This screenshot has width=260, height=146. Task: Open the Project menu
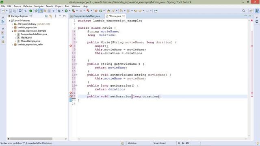click(59, 6)
